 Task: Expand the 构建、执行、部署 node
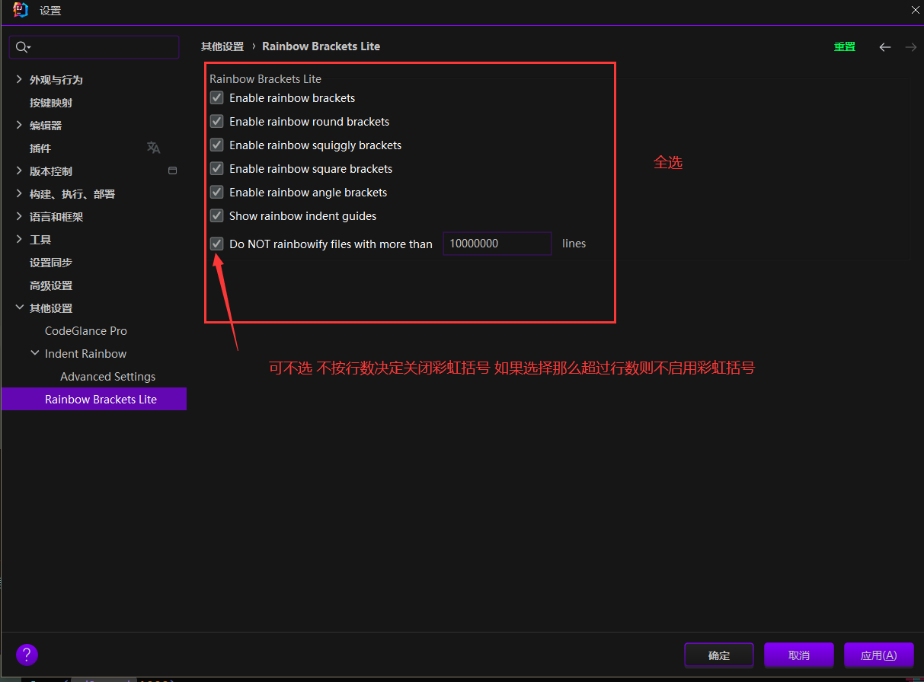click(19, 193)
